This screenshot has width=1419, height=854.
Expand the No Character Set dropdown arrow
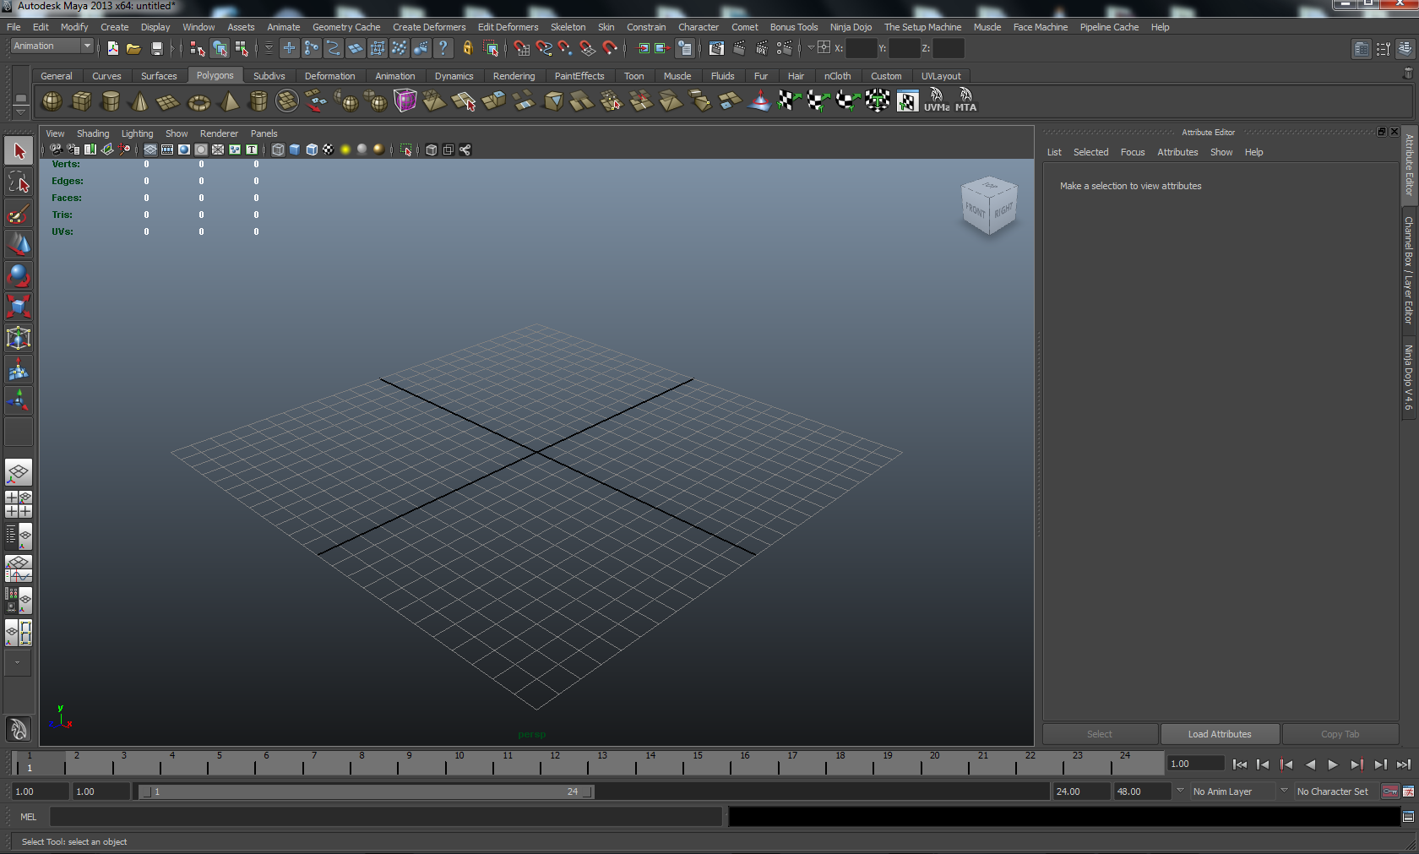pyautogui.click(x=1284, y=791)
